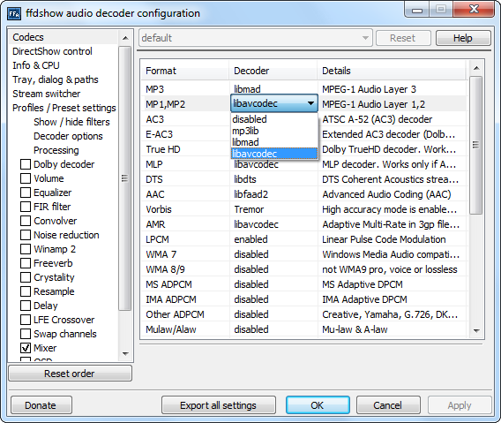This screenshot has width=501, height=423.
Task: Check the LFE Crossover checkbox
Action: (x=26, y=320)
